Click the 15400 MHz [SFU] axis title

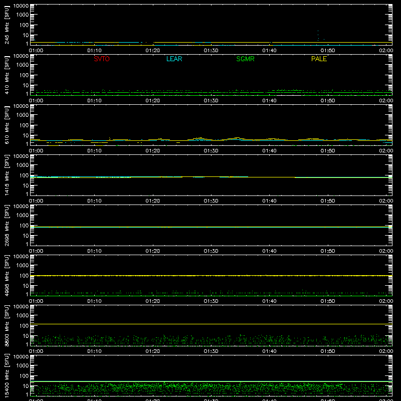point(7,375)
